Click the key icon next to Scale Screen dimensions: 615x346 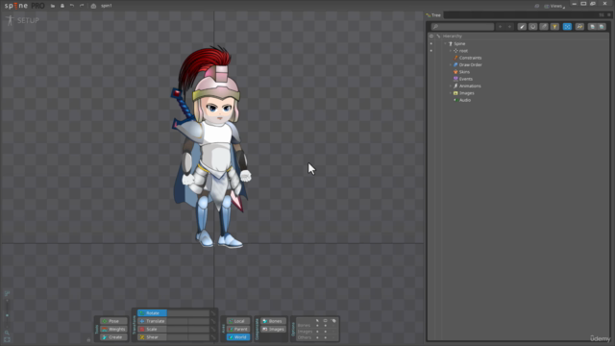(213, 329)
